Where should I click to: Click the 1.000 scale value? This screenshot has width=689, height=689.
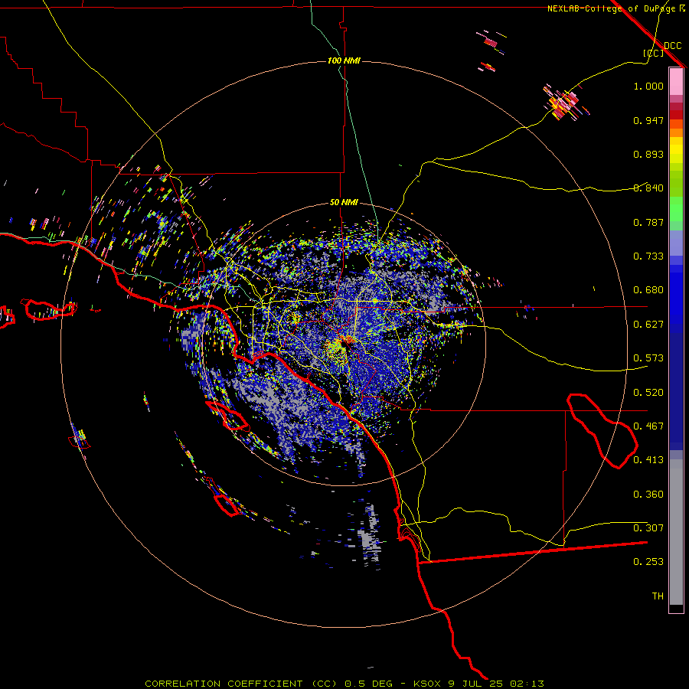[x=648, y=86]
